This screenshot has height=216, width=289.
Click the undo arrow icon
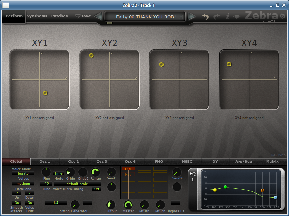[x=205, y=17]
